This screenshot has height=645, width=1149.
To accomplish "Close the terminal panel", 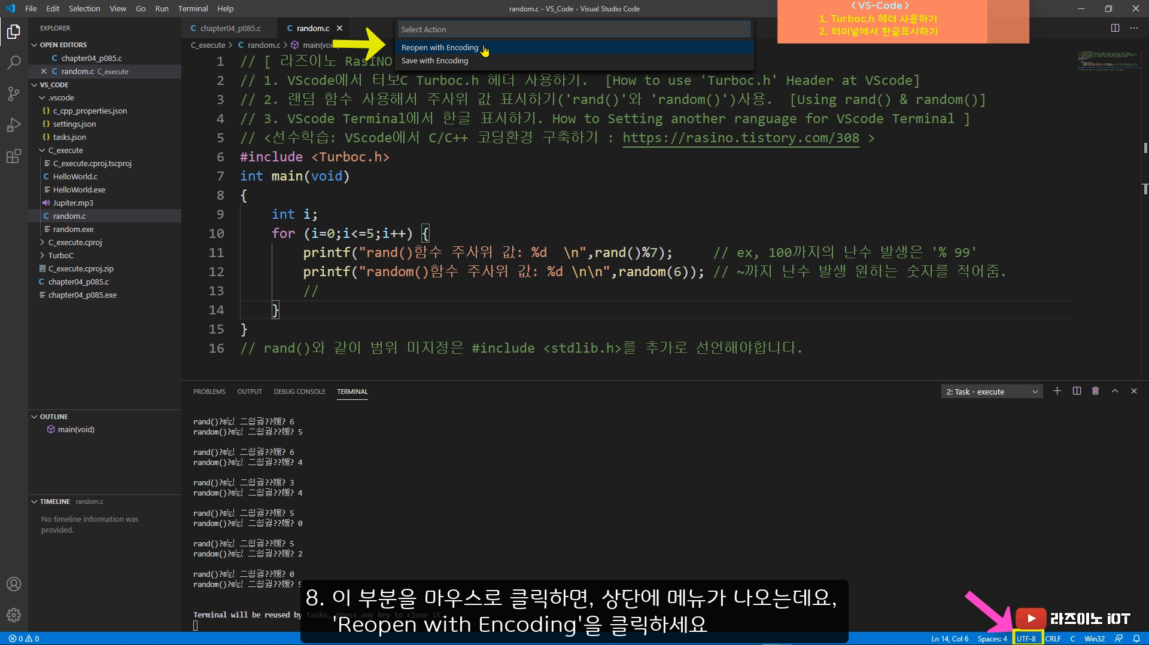I will tap(1134, 391).
